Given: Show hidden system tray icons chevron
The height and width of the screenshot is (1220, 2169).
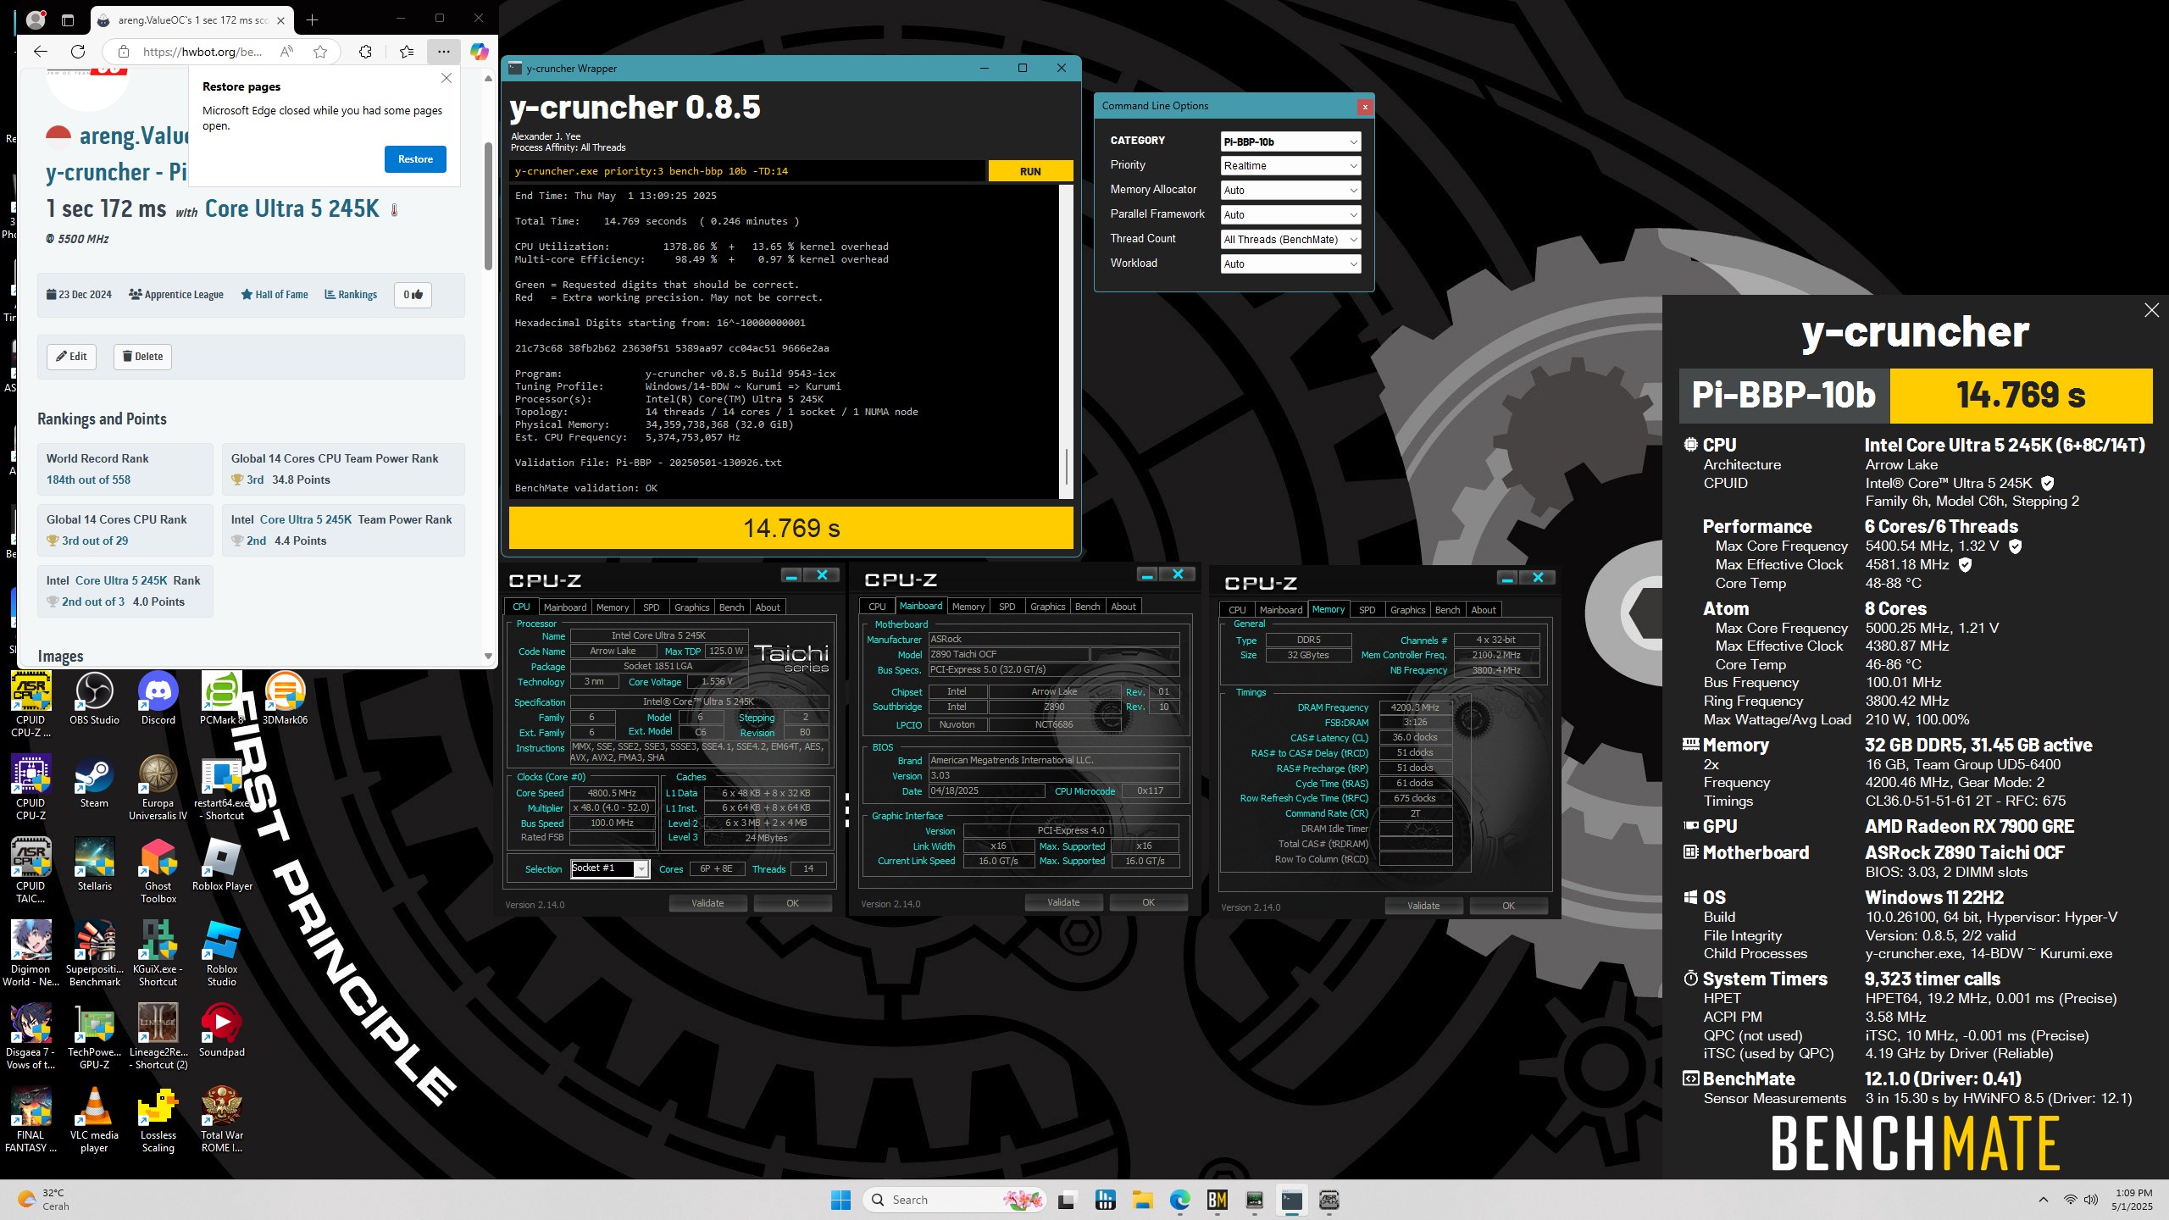Looking at the screenshot, I should pyautogui.click(x=2044, y=1200).
